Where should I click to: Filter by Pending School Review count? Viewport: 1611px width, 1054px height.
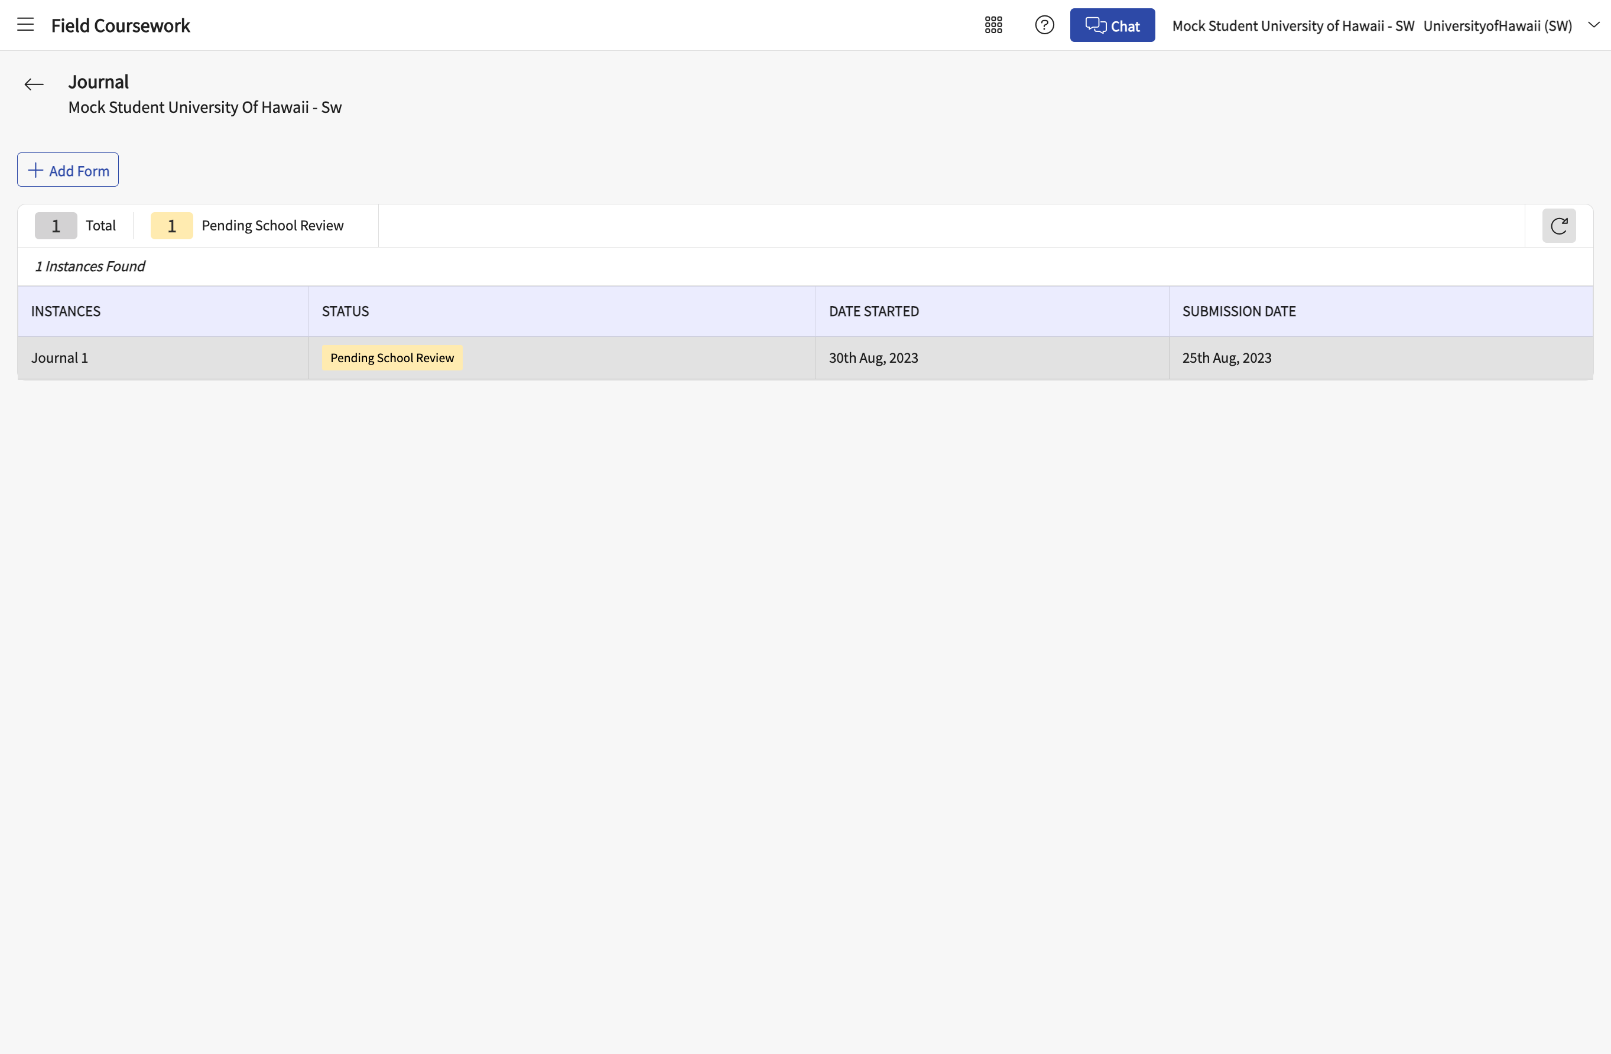pos(247,226)
